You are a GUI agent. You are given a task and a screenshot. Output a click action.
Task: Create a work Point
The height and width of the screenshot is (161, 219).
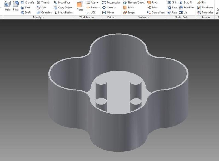click(x=92, y=8)
